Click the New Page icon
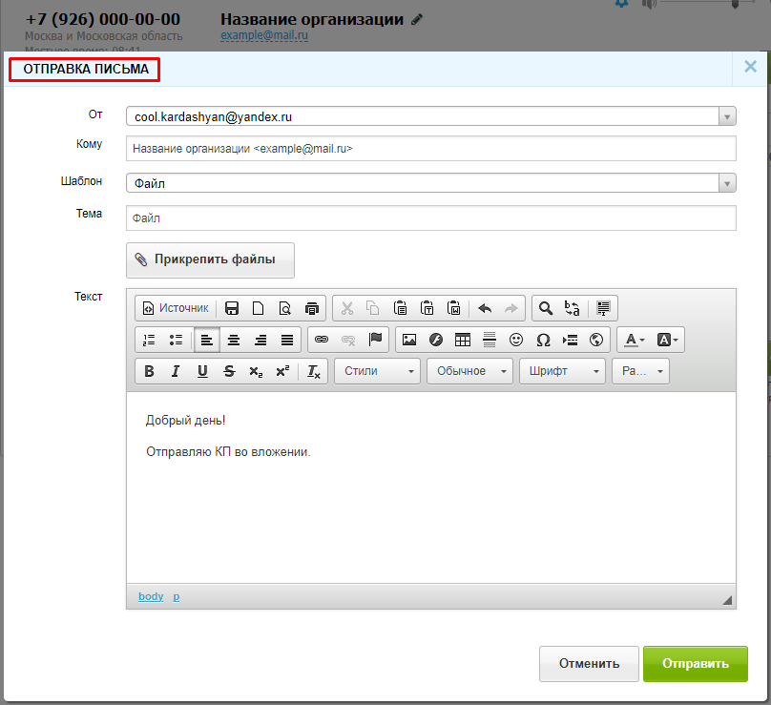 [259, 308]
